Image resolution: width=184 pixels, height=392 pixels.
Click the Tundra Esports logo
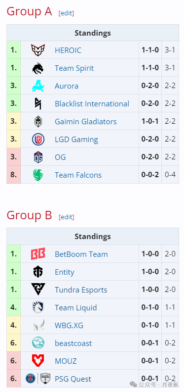click(x=38, y=290)
